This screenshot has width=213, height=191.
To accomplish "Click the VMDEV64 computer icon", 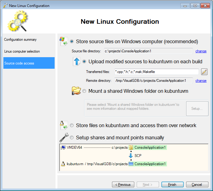I will 63,148.
